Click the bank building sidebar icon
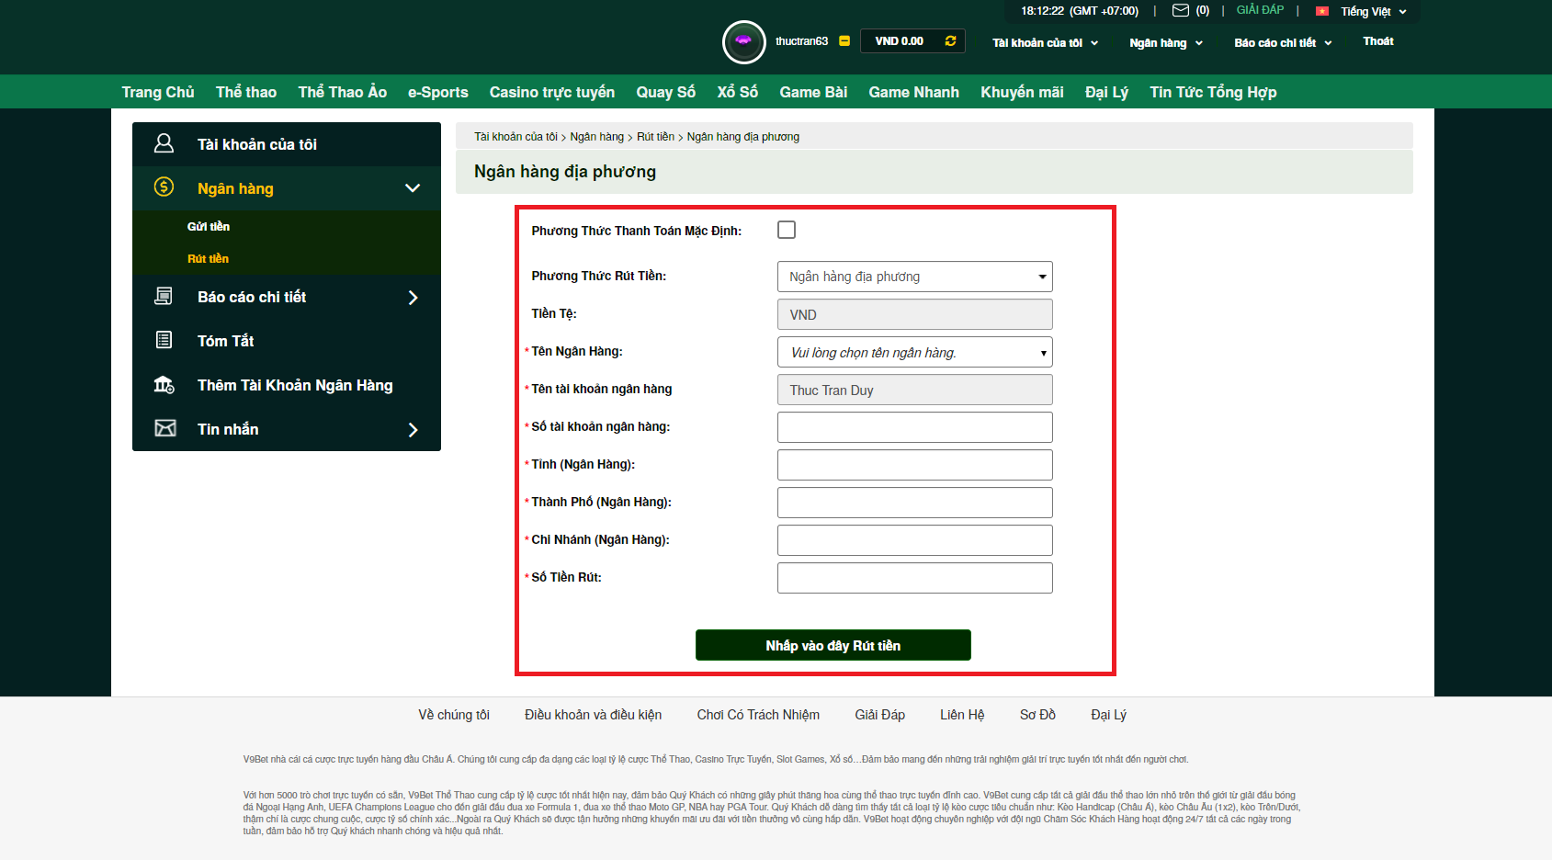Viewport: 1552px width, 860px height. (164, 385)
